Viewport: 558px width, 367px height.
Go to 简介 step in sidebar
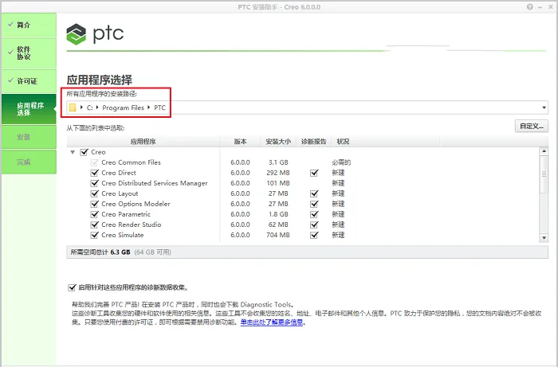(29, 25)
